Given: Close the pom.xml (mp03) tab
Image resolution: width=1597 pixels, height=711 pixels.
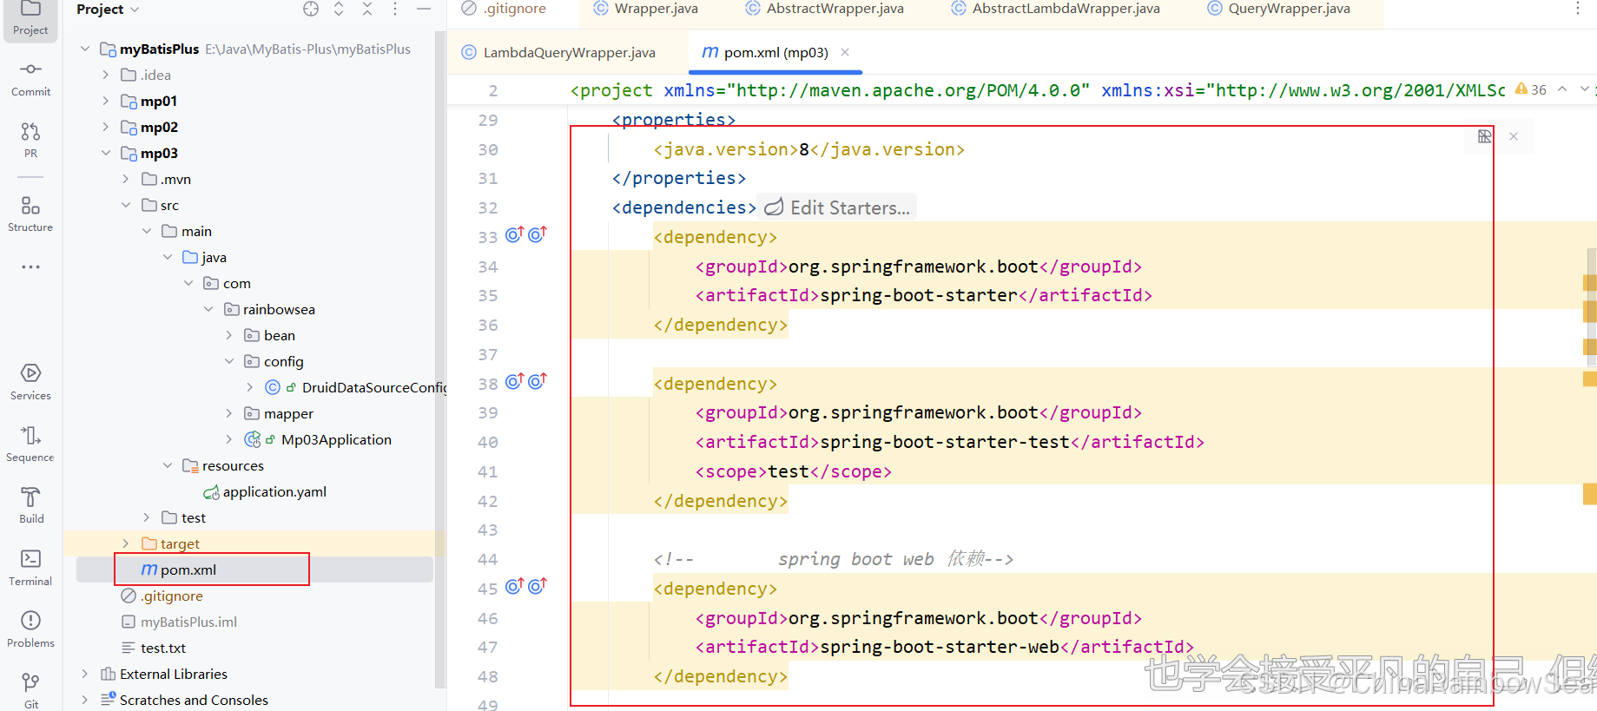Looking at the screenshot, I should [845, 52].
